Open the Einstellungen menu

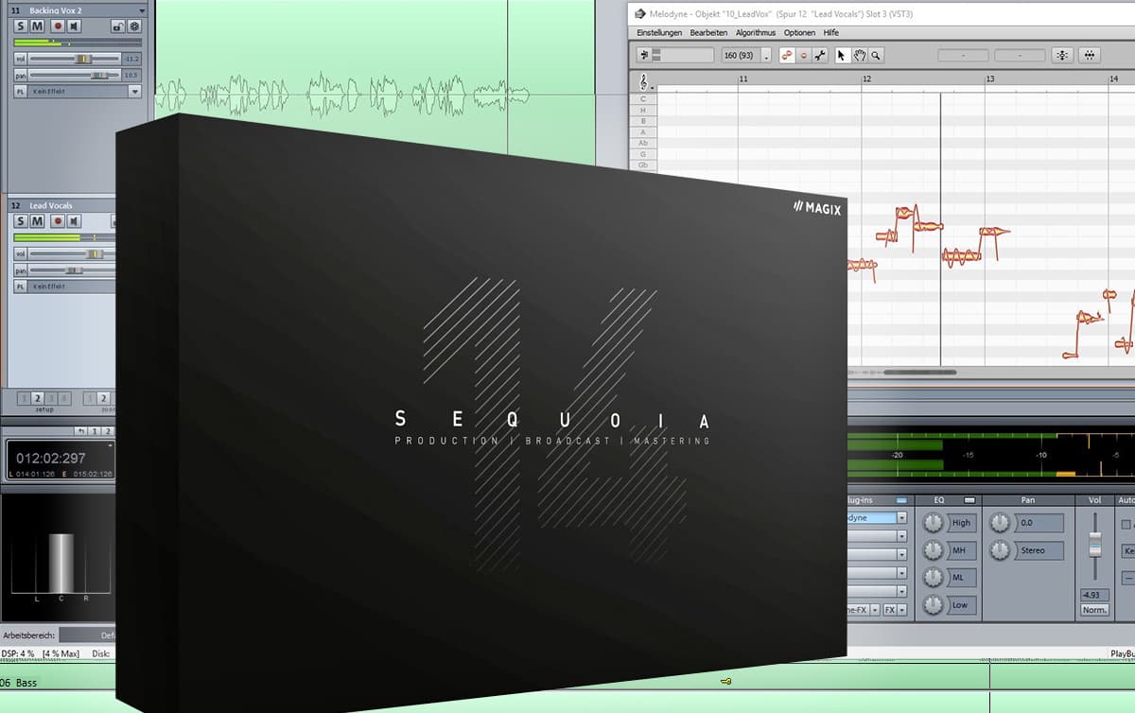[x=659, y=32]
